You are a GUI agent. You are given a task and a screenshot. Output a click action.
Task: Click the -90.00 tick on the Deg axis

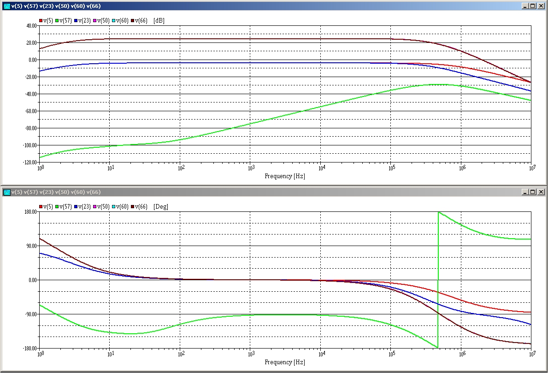point(31,314)
